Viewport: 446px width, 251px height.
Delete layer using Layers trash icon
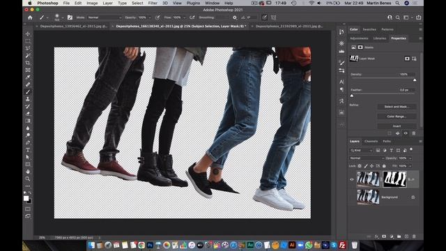(x=414, y=236)
